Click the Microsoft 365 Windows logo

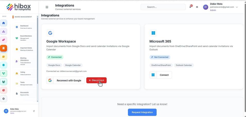click(x=153, y=33)
